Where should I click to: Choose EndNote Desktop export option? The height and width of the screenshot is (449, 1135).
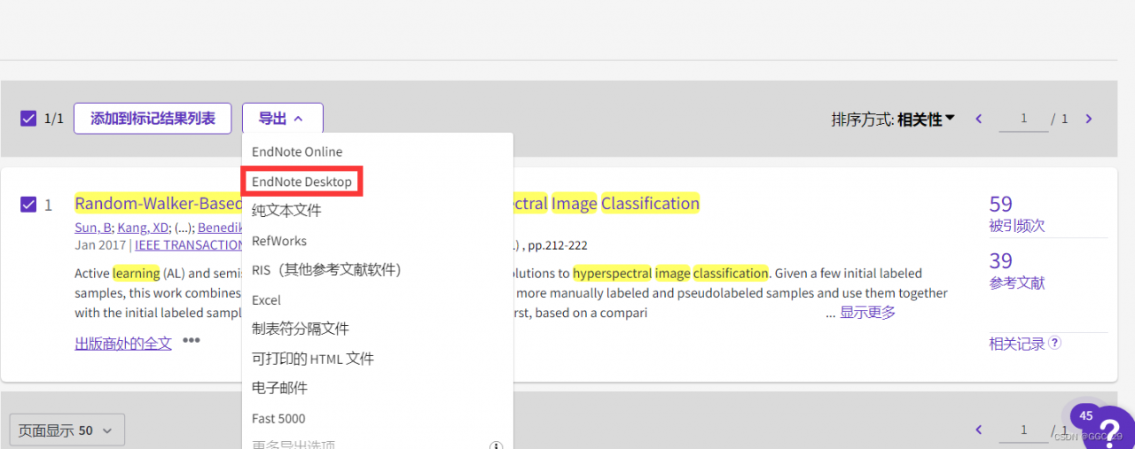302,182
